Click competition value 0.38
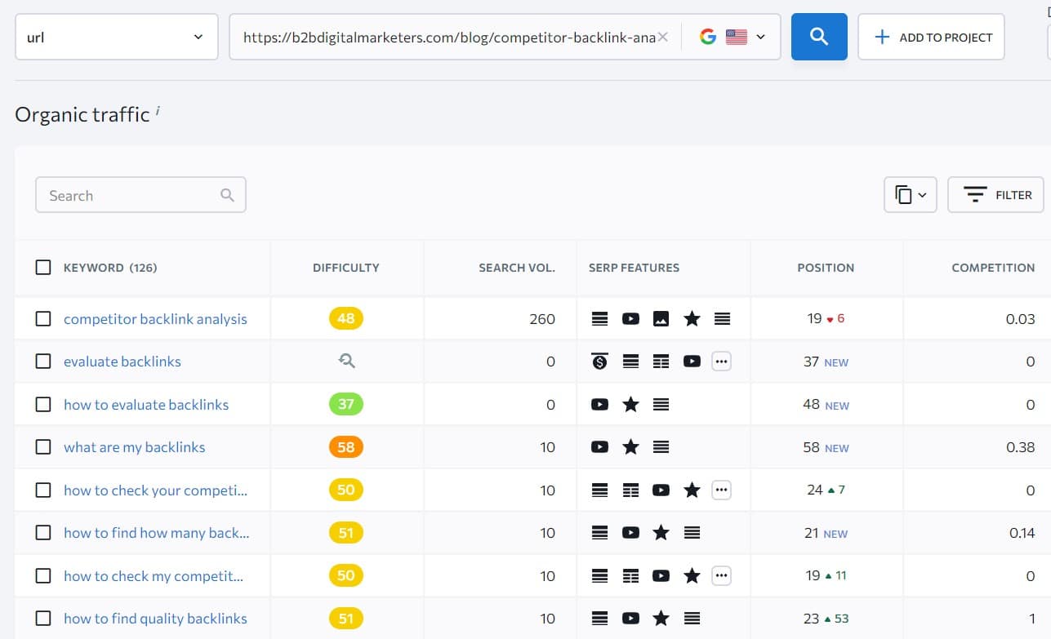1051x639 pixels. point(1021,447)
